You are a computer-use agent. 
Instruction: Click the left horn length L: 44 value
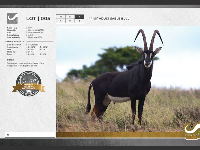point(32,47)
